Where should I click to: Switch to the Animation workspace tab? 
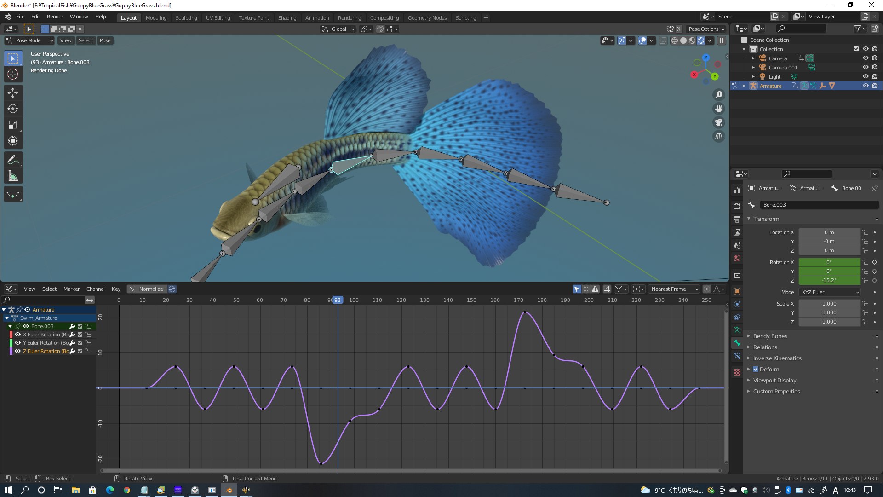pyautogui.click(x=317, y=18)
